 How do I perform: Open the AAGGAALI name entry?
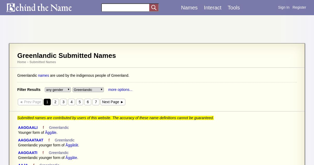pyautogui.click(x=28, y=128)
